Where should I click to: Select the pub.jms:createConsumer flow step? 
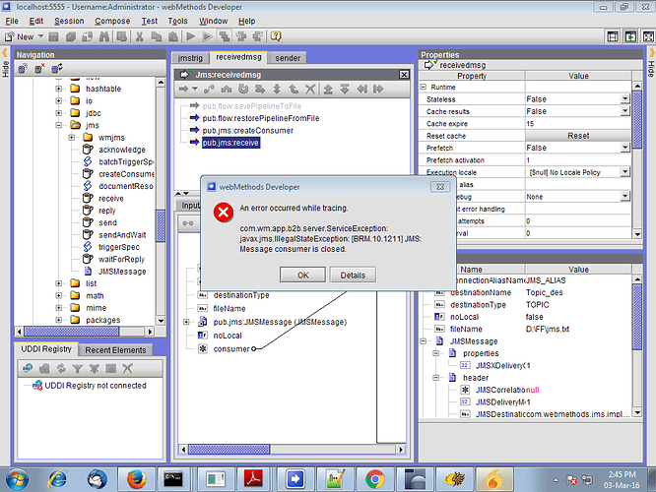click(x=247, y=131)
